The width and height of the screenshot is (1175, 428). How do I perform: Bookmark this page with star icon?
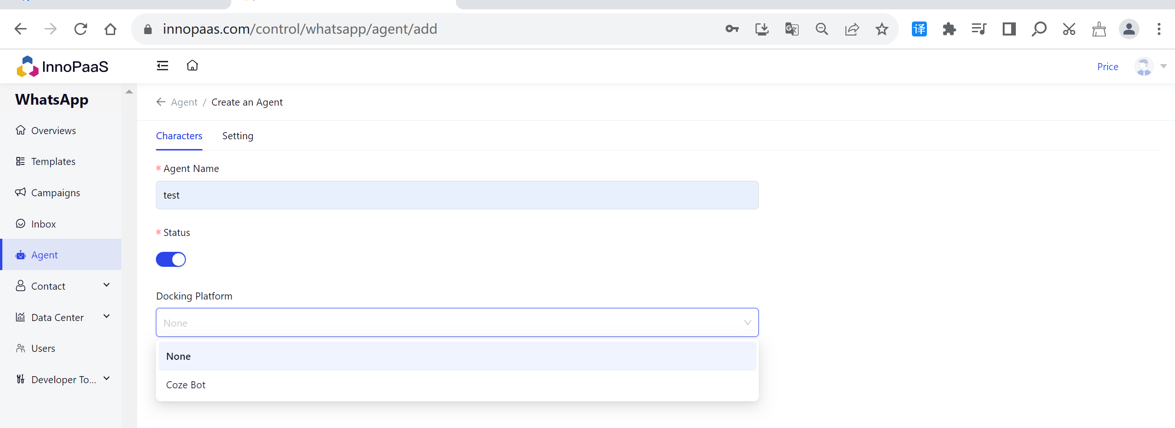click(x=881, y=29)
